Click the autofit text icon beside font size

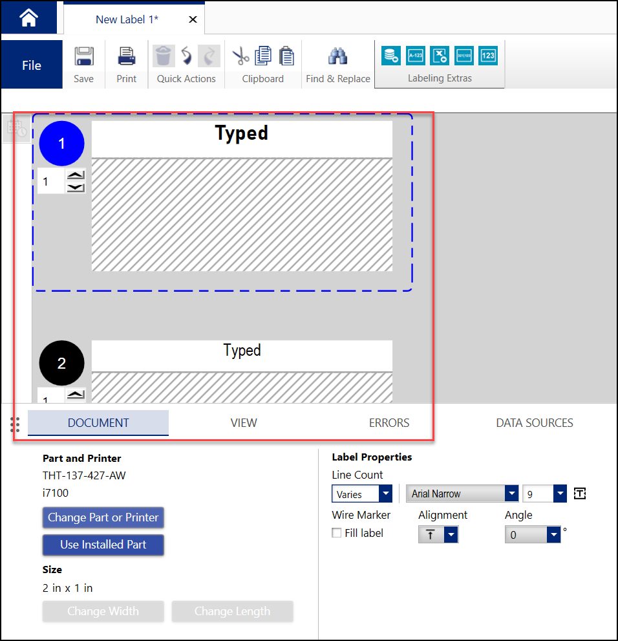coord(580,494)
